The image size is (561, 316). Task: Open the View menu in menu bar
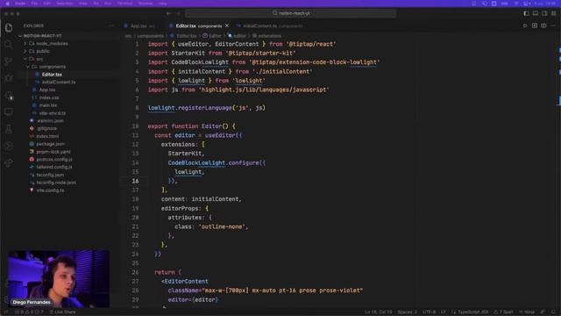click(83, 4)
